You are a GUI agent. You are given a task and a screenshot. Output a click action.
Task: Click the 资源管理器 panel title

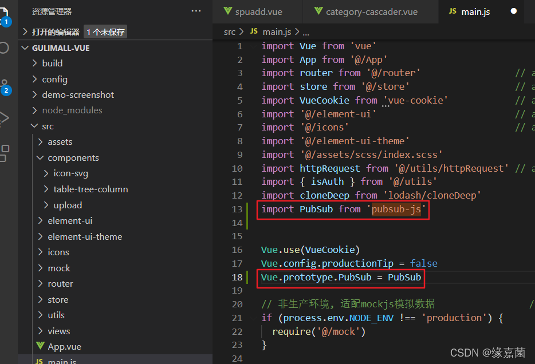pyautogui.click(x=52, y=11)
